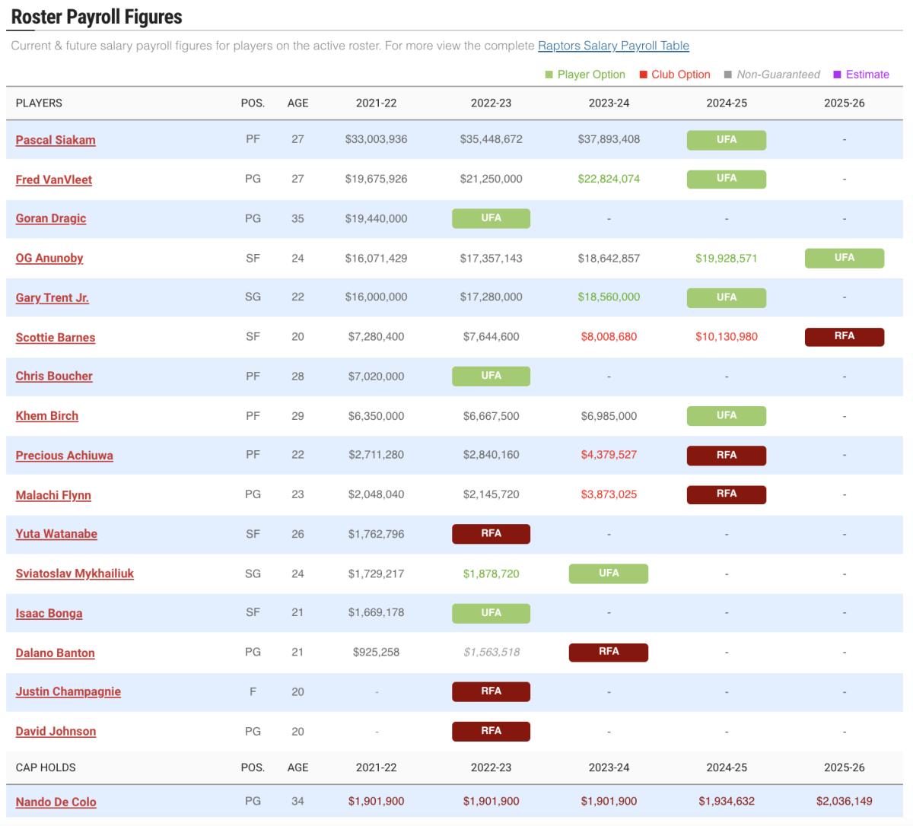Click the top 2021-22 column header
This screenshot has width=913, height=826.
[x=376, y=103]
